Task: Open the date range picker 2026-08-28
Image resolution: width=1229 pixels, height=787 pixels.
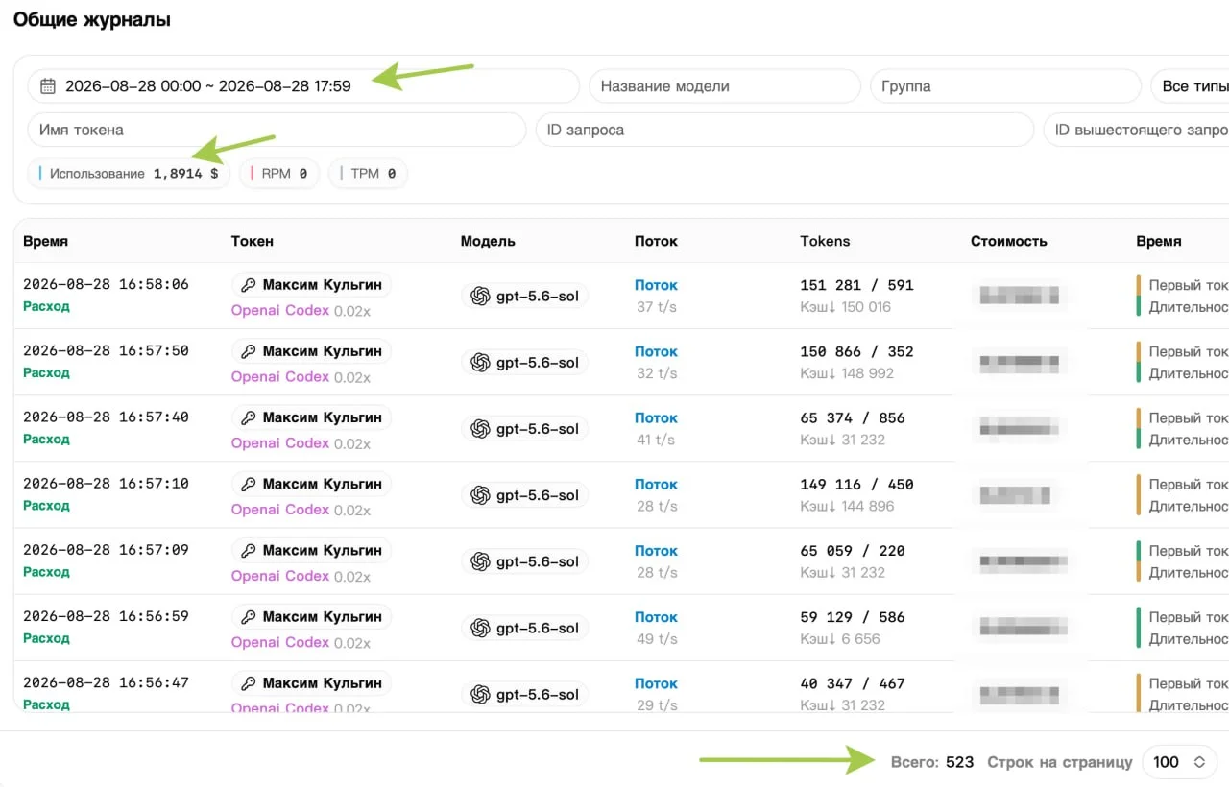Action: click(x=303, y=86)
